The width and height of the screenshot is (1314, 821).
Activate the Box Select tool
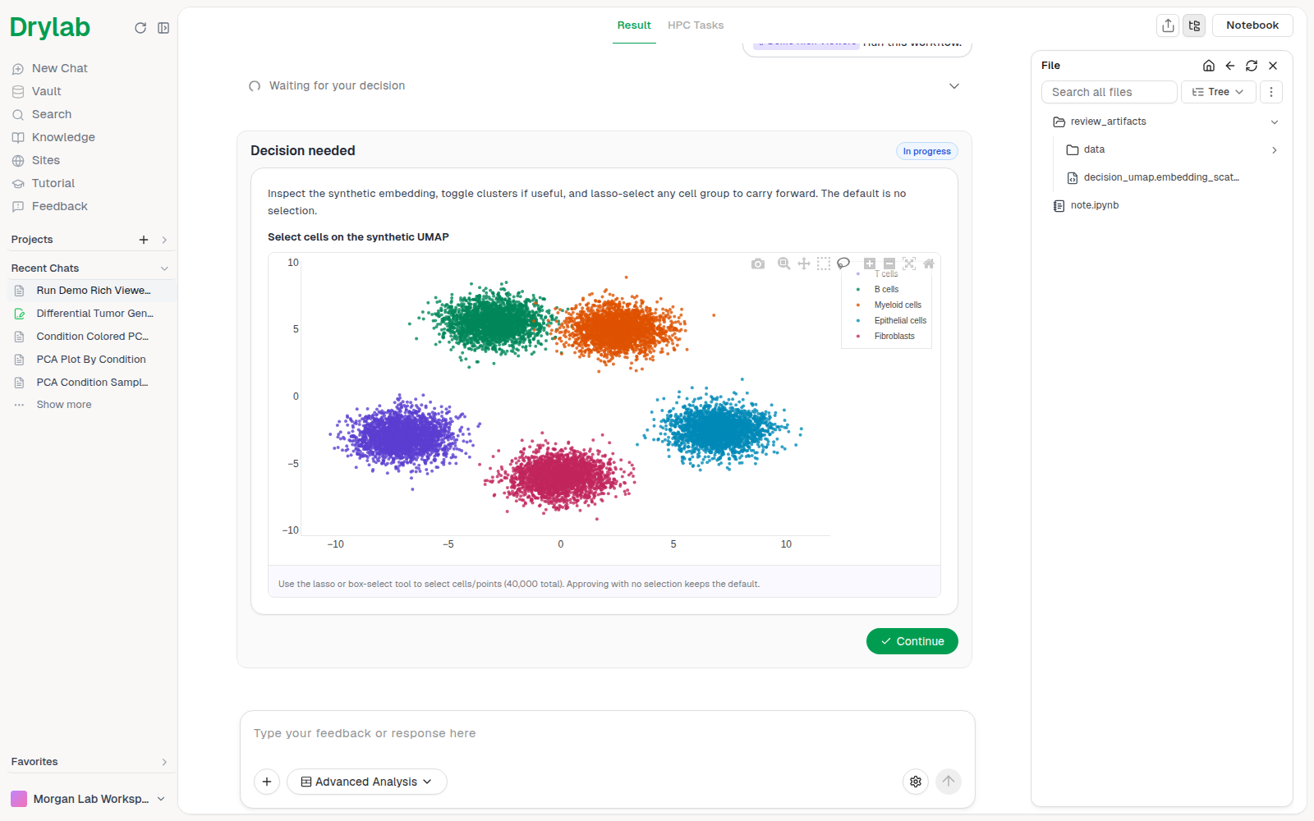824,264
